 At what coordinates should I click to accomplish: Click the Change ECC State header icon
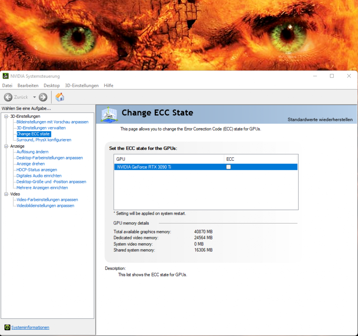[109, 115]
